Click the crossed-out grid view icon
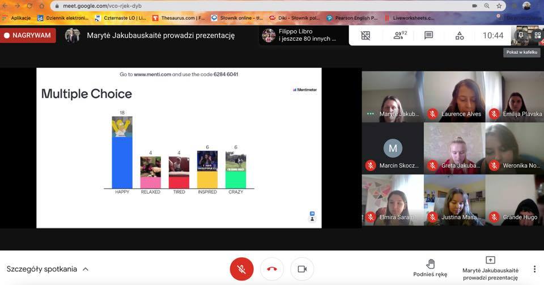This screenshot has height=285, width=544. click(365, 35)
